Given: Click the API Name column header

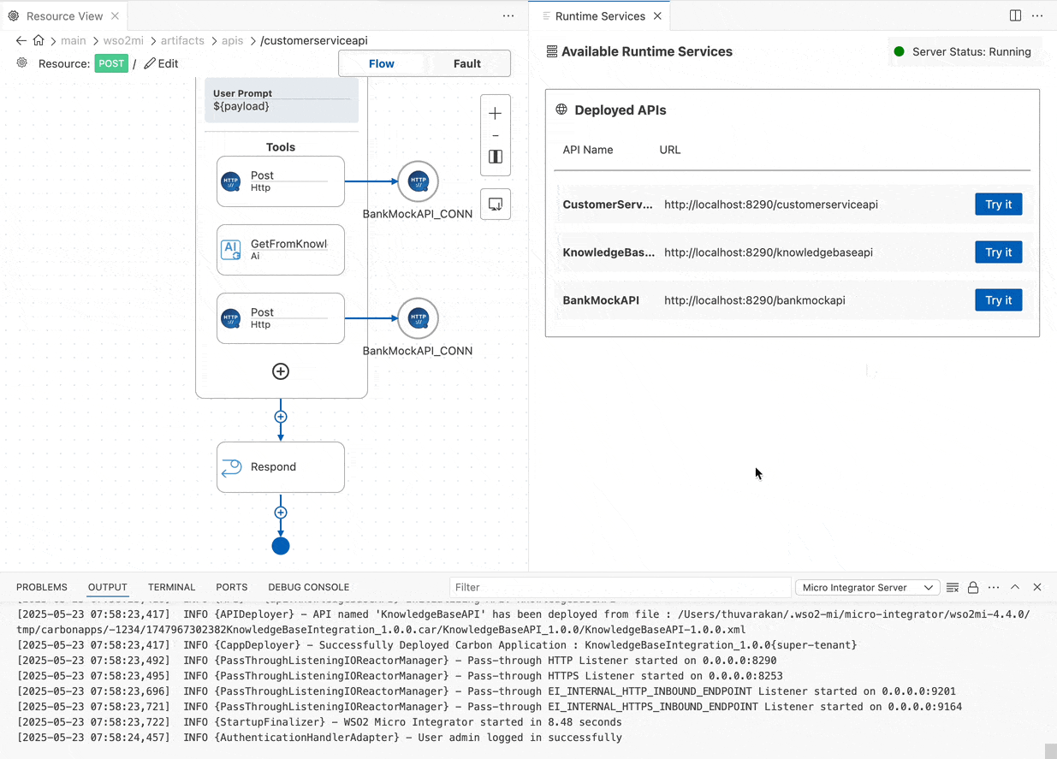Looking at the screenshot, I should pyautogui.click(x=588, y=150).
